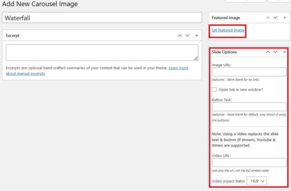Viewport: 291px width, 191px height.
Task: Collapse the Excerpt panel with its triangle toggle
Action: click(196, 35)
